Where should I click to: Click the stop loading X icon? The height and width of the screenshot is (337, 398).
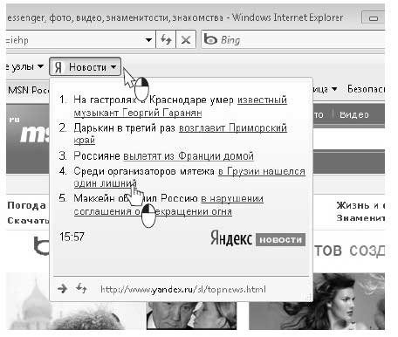coord(186,39)
